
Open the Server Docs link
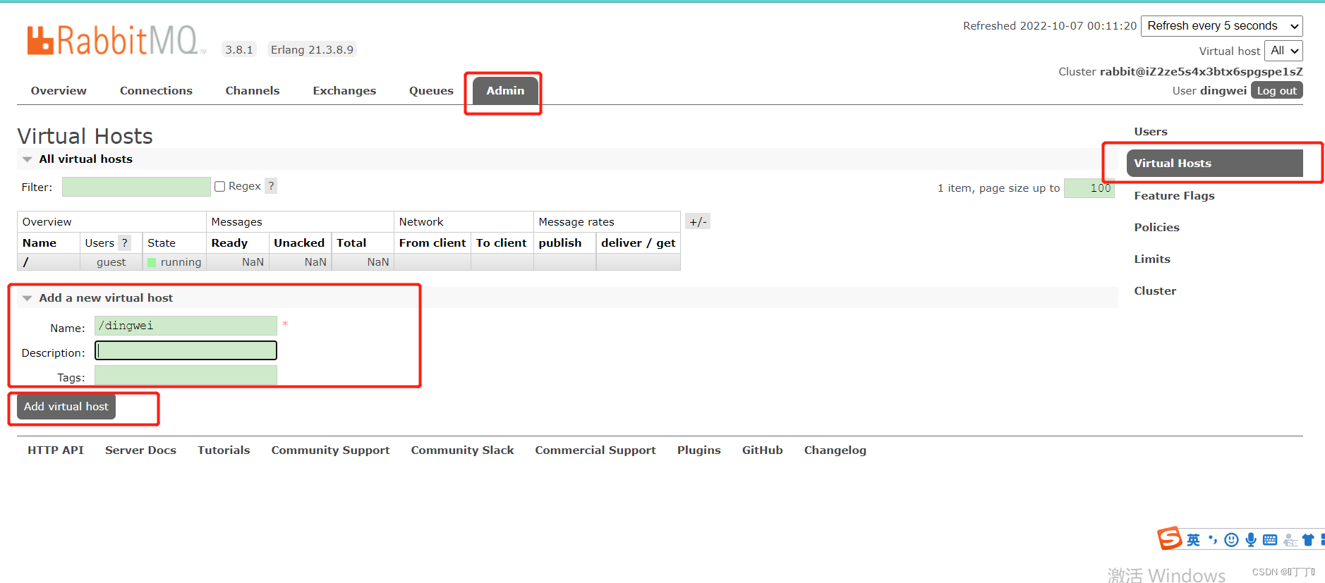(140, 450)
